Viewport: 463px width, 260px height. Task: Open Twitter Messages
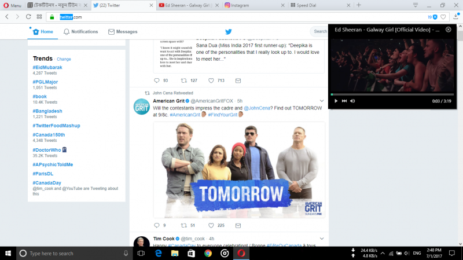click(123, 32)
